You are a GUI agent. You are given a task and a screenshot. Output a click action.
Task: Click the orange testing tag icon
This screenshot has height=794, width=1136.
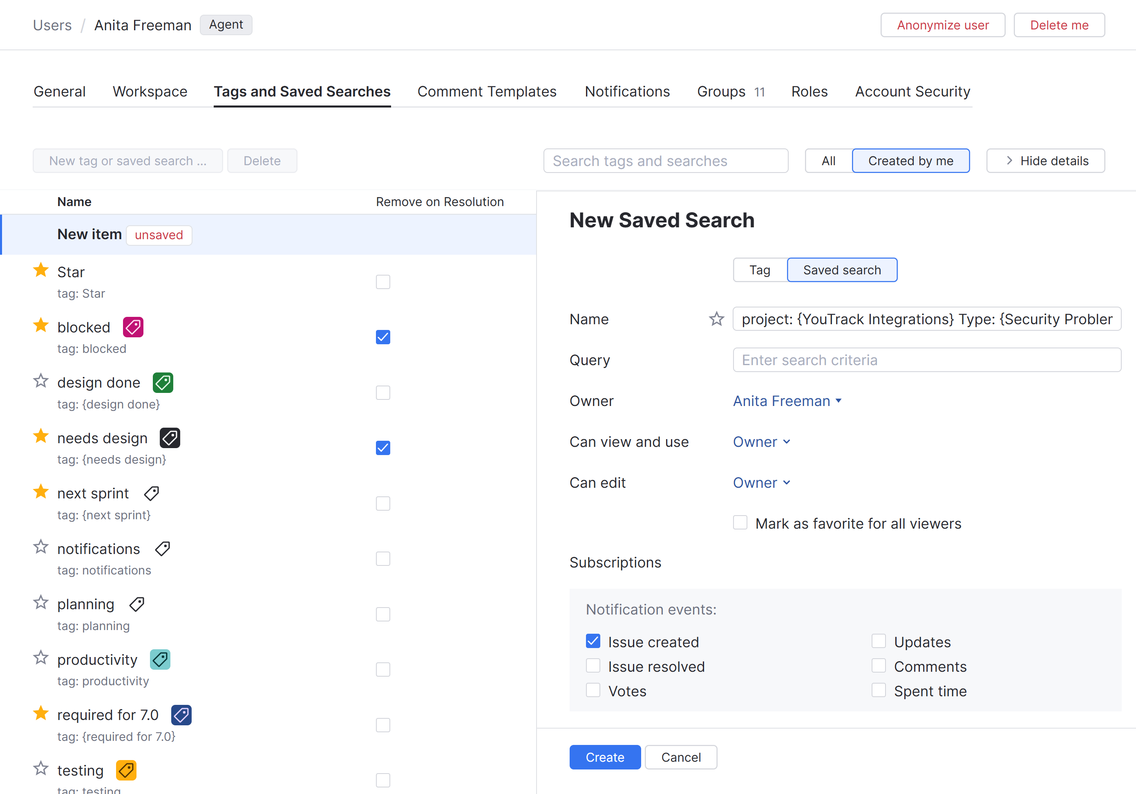pos(126,770)
